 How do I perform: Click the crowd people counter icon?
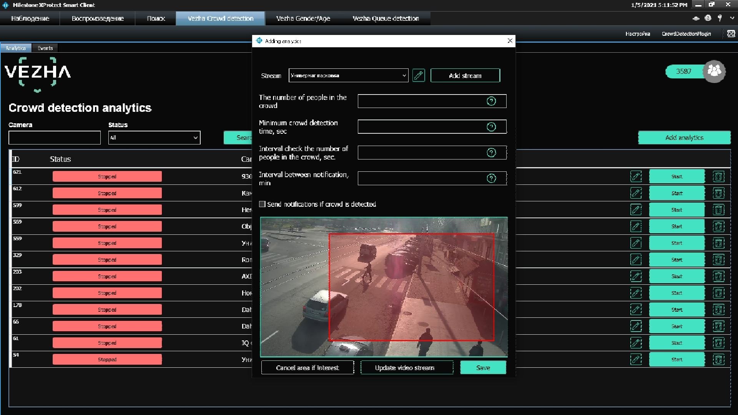[714, 71]
